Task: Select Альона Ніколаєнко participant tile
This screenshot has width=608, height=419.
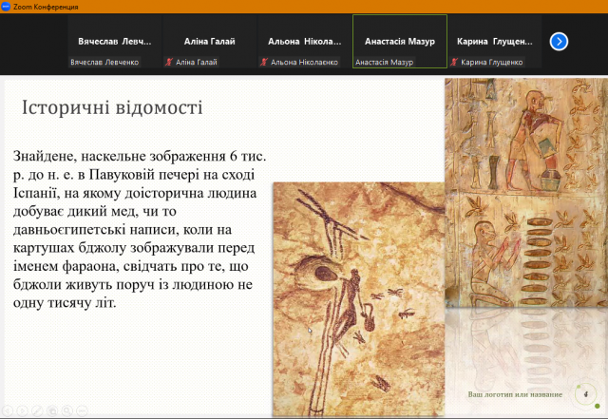Action: (304, 42)
